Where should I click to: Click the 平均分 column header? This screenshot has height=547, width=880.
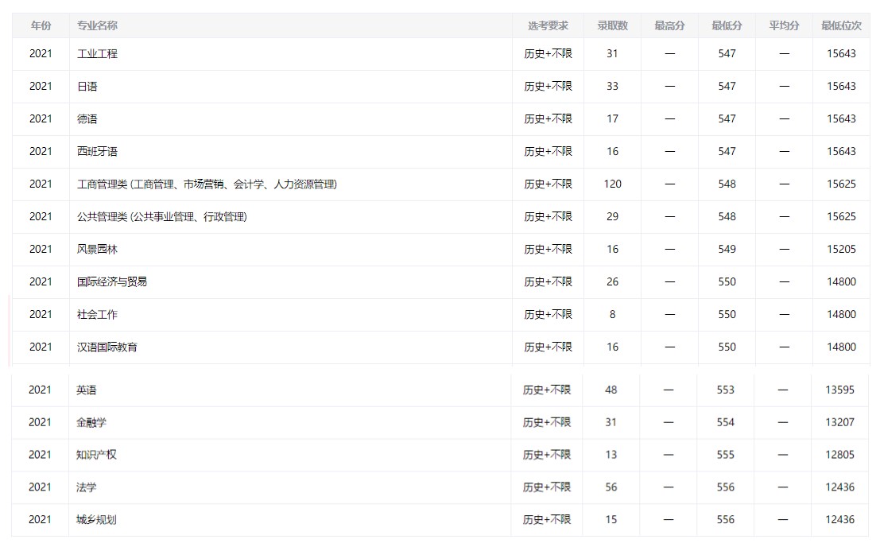coord(784,25)
